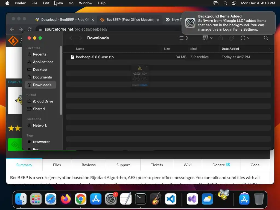Open the Files tab on SourceForge page
The width and height of the screenshot is (280, 210).
57,165
